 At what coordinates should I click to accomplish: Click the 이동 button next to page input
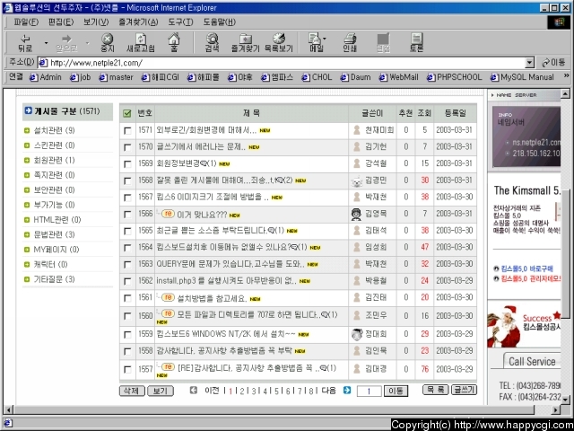396,391
